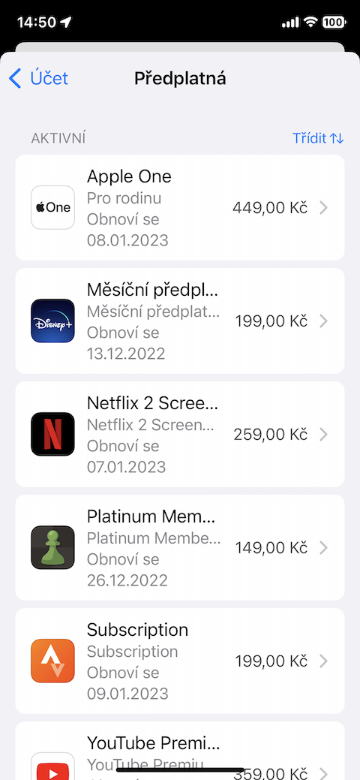360x780 pixels.
Task: Open Apple One Pro rodinu subscription
Action: tap(180, 207)
